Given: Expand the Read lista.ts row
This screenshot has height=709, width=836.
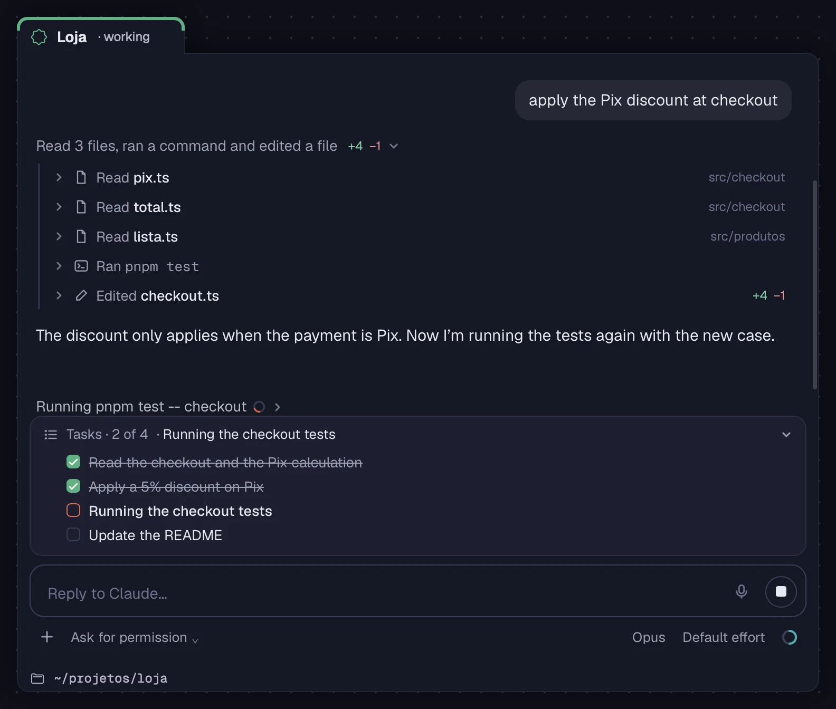Looking at the screenshot, I should [59, 236].
